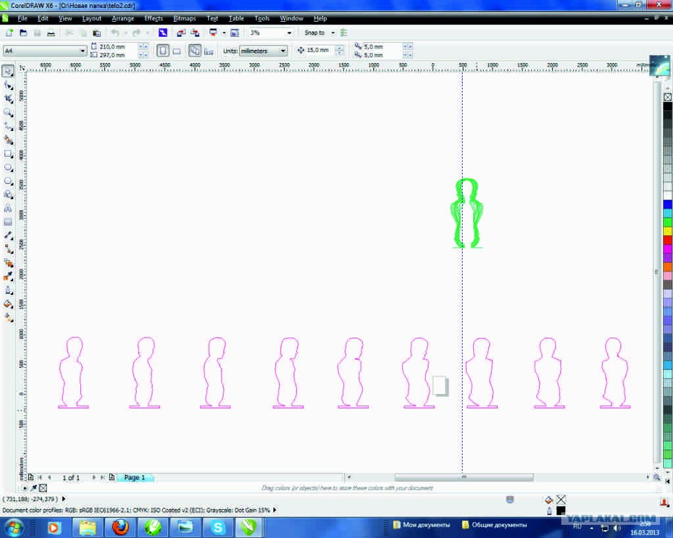Select the Rectangle tool
Screen dimensions: 673x538
(9, 154)
